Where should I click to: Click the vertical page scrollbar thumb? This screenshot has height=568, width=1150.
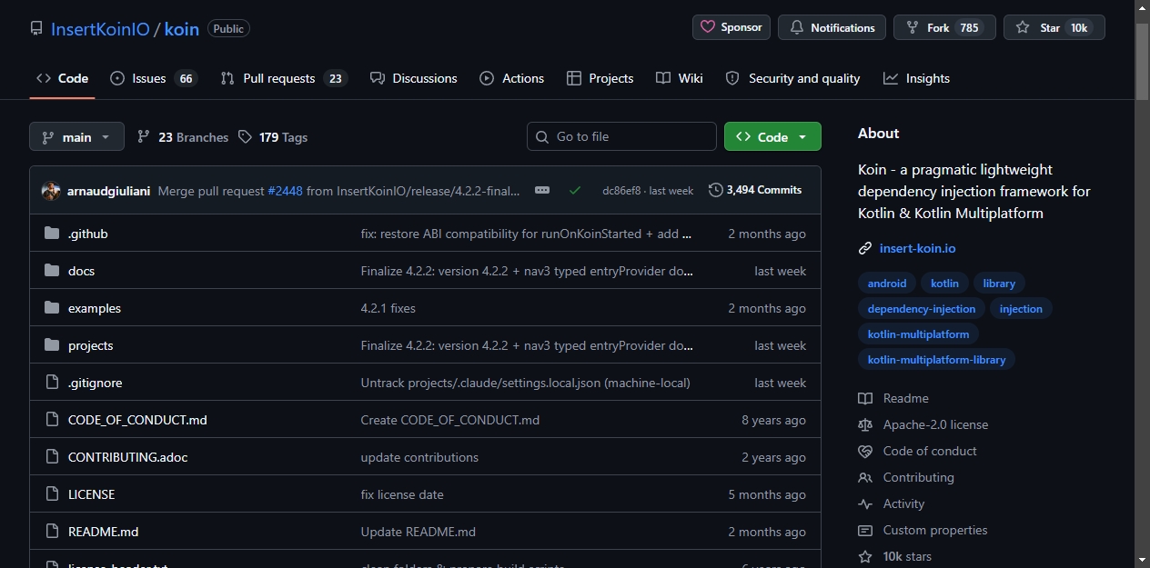[x=1142, y=61]
